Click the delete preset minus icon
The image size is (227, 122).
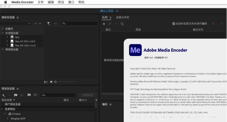(x=9, y=95)
